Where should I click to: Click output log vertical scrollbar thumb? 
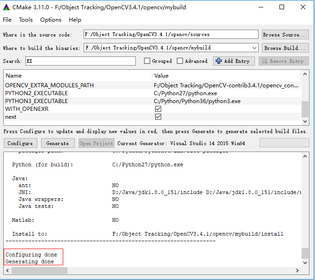[305, 254]
